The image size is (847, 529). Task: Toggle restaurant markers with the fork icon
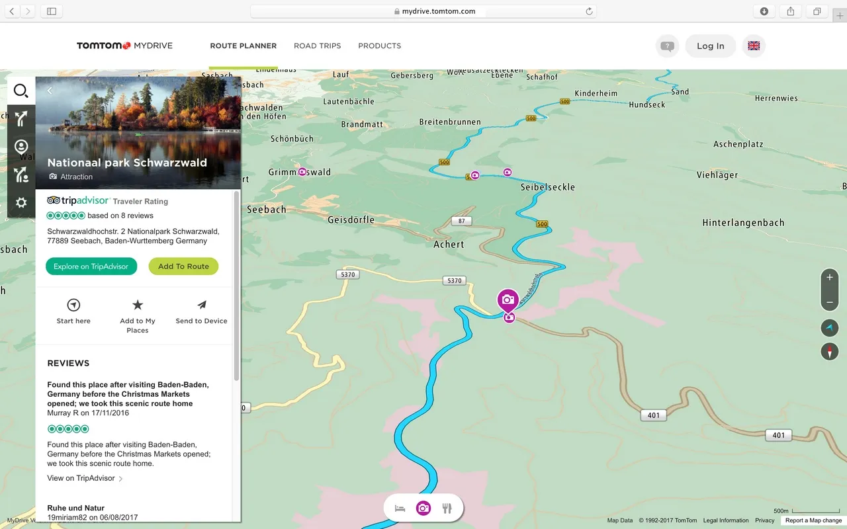pyautogui.click(x=447, y=507)
